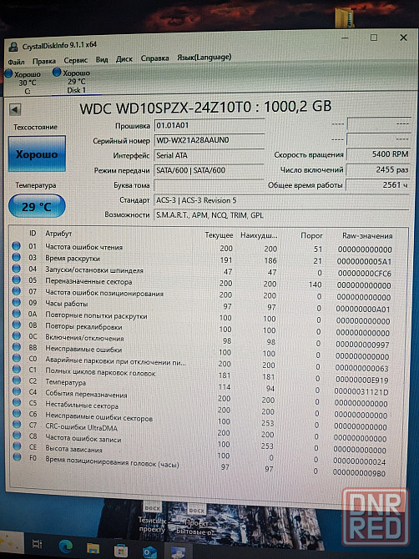Image resolution: width=419 pixels, height=559 pixels.
Task: Click the Прошивка firmware field
Action: (x=209, y=125)
